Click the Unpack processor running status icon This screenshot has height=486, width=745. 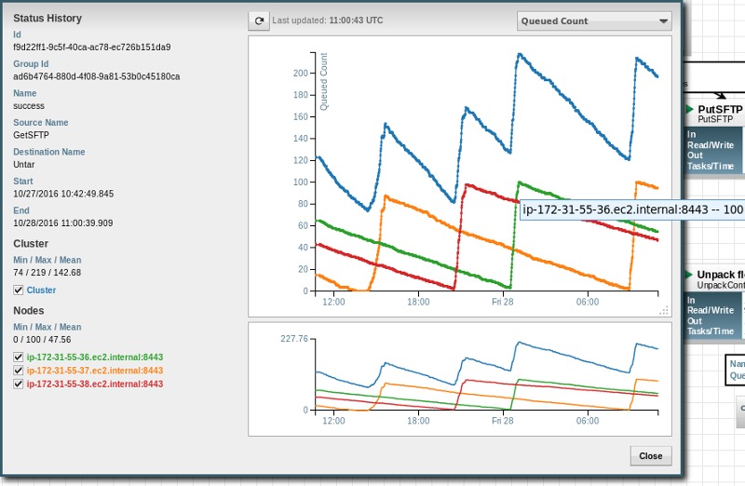pyautogui.click(x=689, y=276)
